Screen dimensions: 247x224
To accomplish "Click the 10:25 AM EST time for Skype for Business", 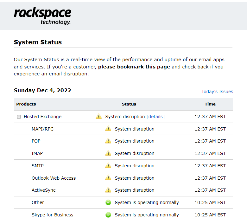I will point(210,215).
